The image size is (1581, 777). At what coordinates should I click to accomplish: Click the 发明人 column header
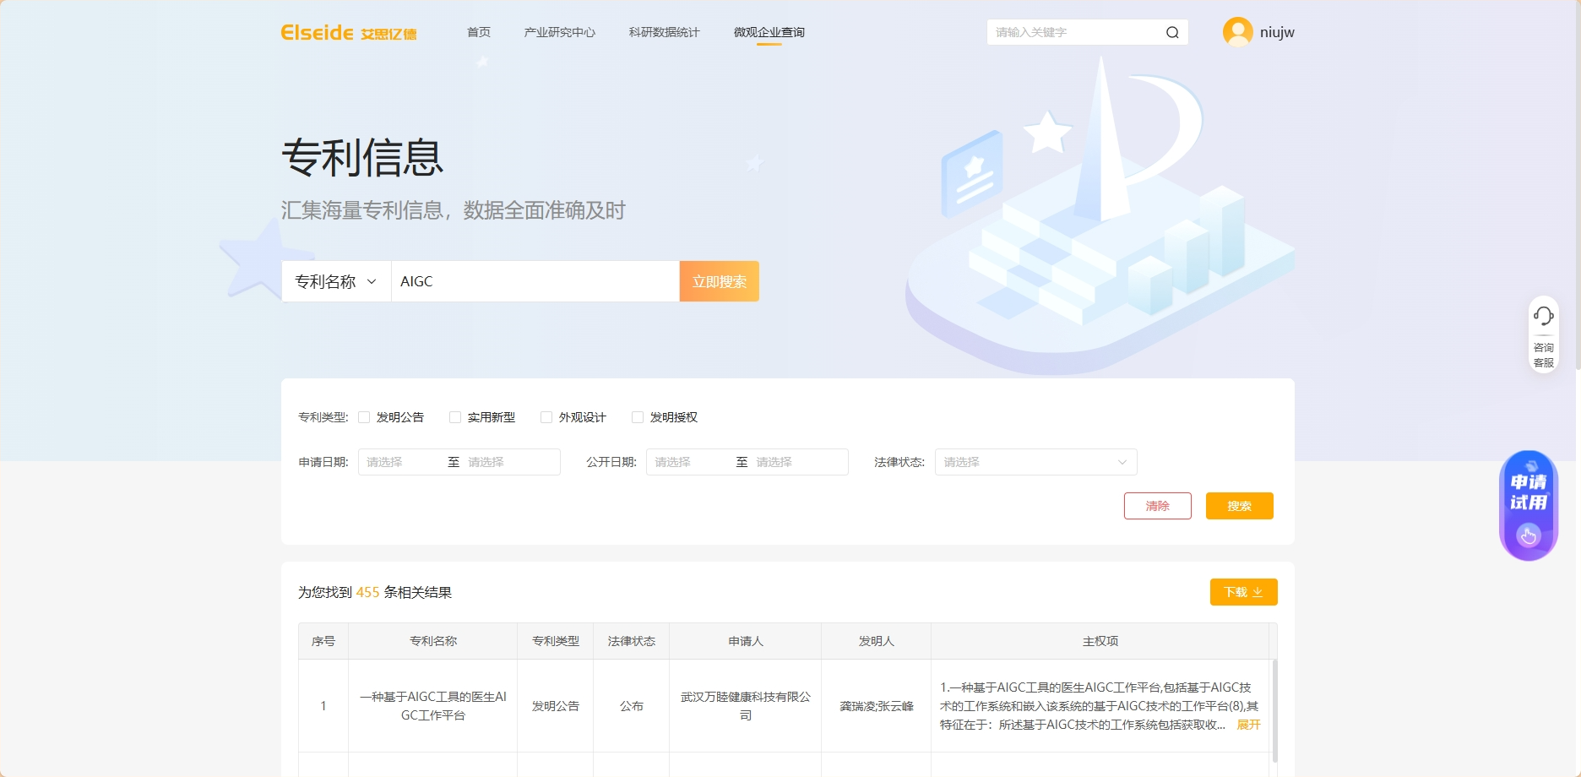[877, 641]
